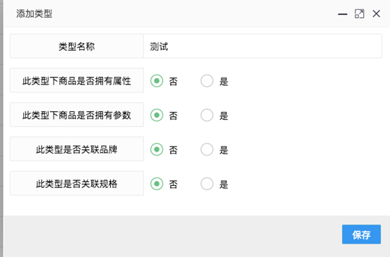
Task: Select 是 for 商品是否拥有参数
Action: click(x=207, y=115)
